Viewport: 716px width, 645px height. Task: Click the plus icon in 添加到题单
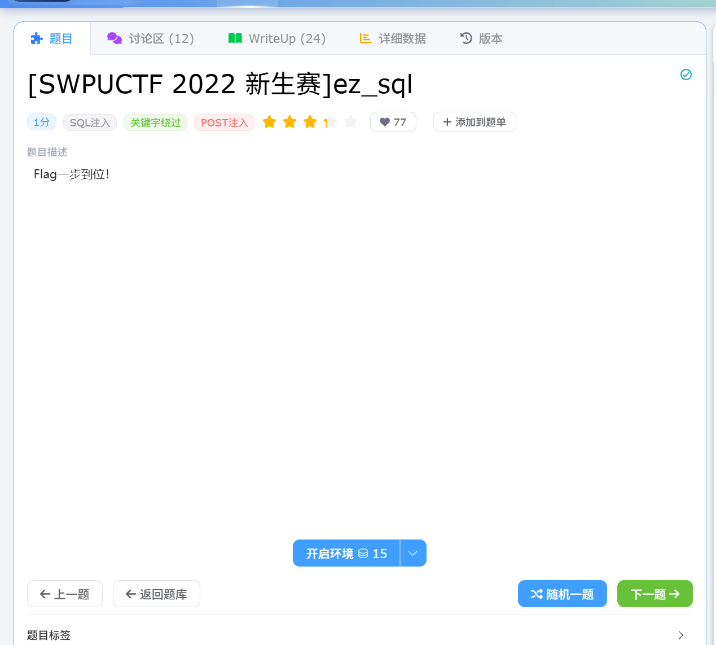[x=447, y=122]
